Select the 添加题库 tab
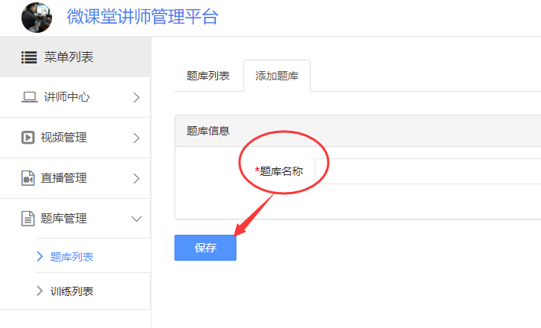Screen dimensions: 541x328 [277, 76]
